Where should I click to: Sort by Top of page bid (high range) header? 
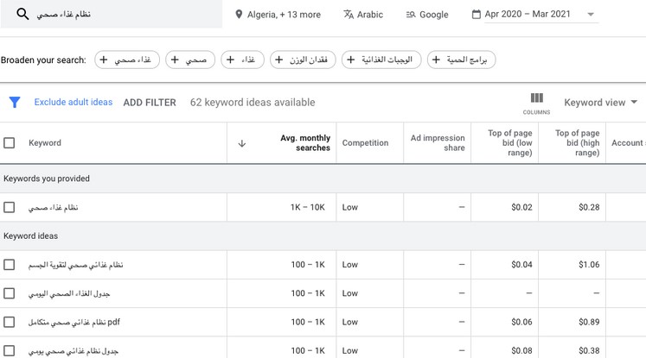pyautogui.click(x=577, y=142)
